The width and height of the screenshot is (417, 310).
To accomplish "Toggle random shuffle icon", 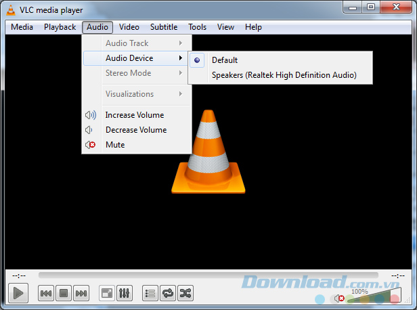I will 185,293.
